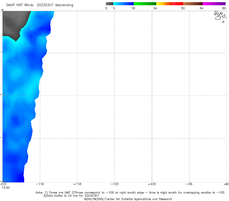Click the green segment of the color bar
The width and height of the screenshot is (229, 201).
[145, 4]
